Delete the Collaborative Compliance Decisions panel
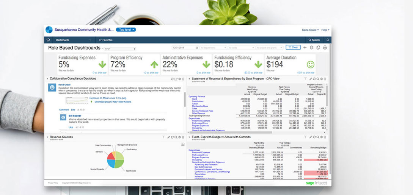 tap(183, 79)
